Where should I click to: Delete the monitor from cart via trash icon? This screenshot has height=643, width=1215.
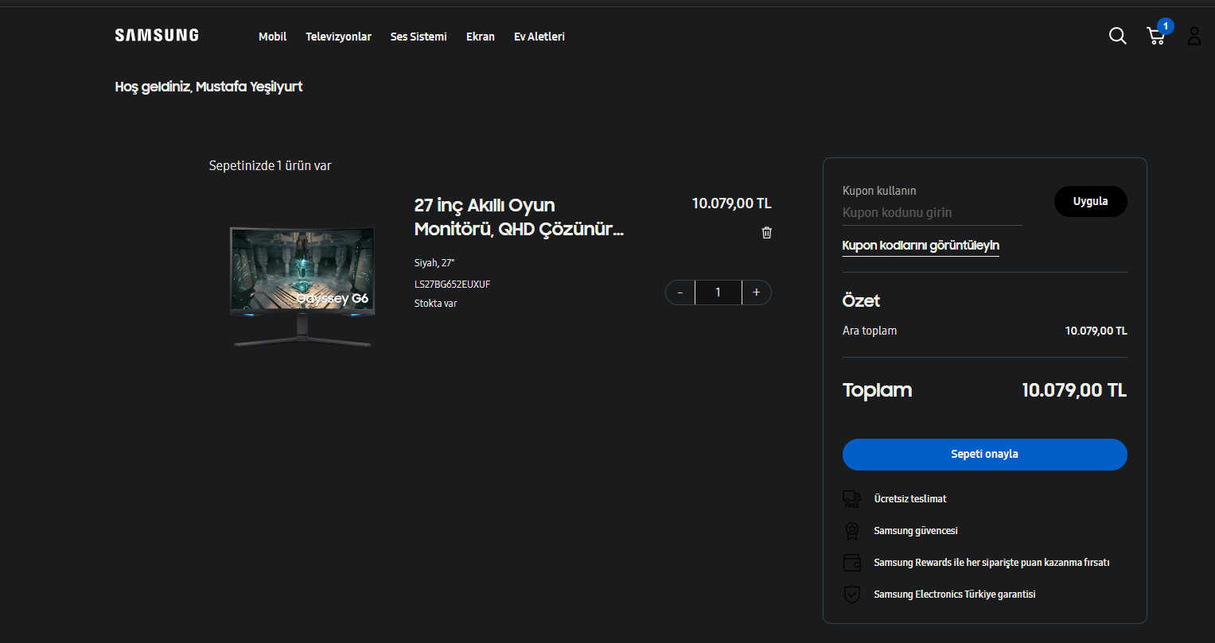tap(767, 233)
